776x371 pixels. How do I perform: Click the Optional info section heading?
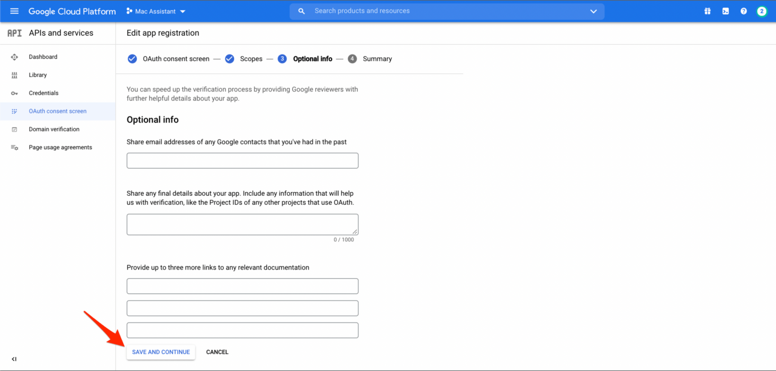(x=153, y=120)
